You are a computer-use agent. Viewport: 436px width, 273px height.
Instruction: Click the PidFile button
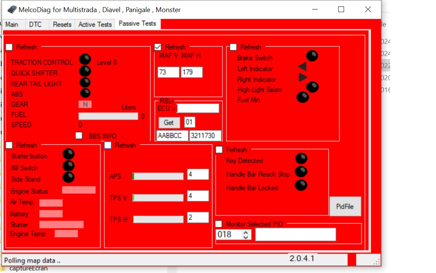point(345,206)
